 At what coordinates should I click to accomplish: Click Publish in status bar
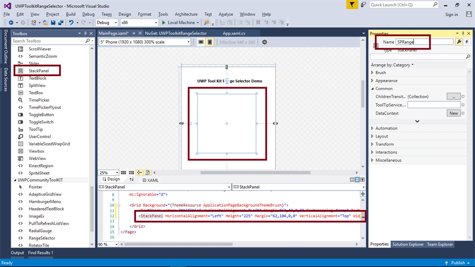pos(457,263)
